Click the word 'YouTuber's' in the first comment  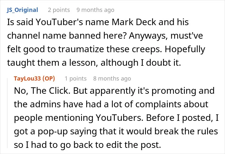coord(59,22)
